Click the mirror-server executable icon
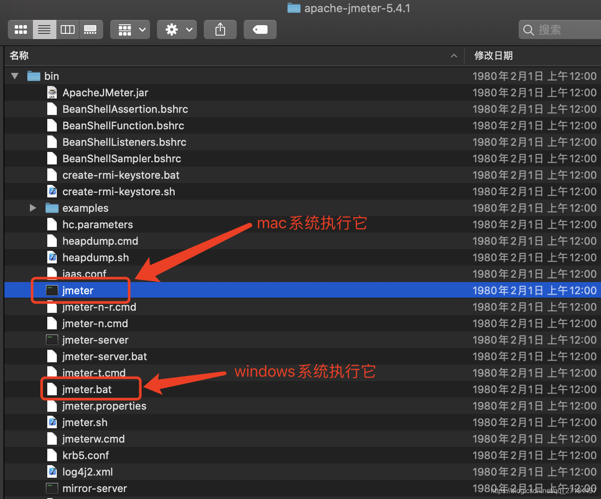The height and width of the screenshot is (499, 601). click(52, 488)
